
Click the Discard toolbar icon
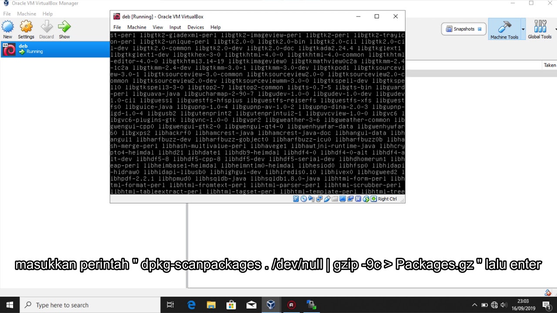click(x=47, y=30)
